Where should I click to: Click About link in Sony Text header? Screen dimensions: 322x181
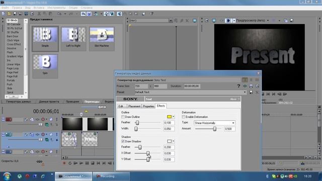coord(233,99)
